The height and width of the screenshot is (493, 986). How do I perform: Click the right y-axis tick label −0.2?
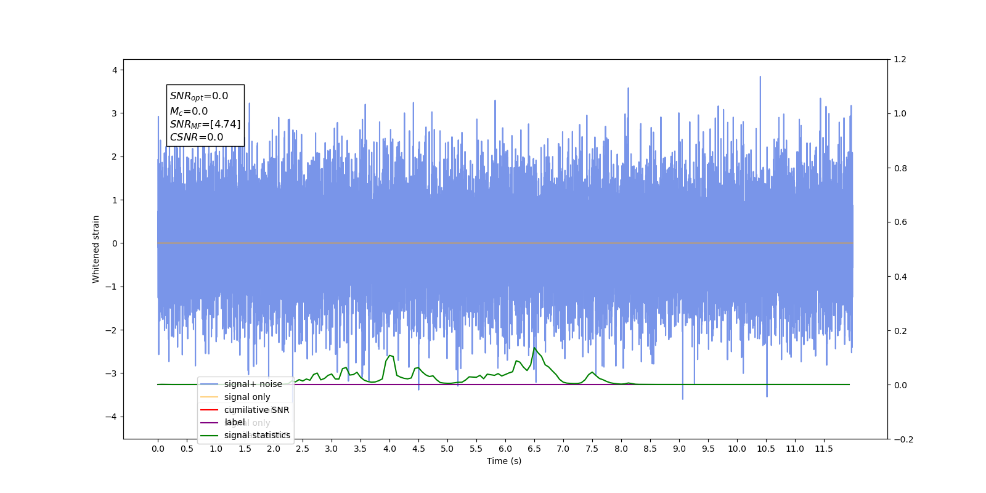pyautogui.click(x=903, y=439)
